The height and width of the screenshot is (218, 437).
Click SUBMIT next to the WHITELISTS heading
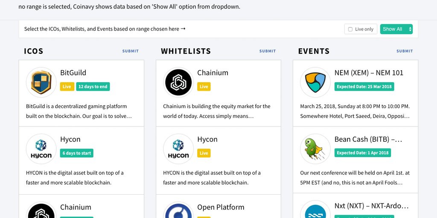click(268, 51)
